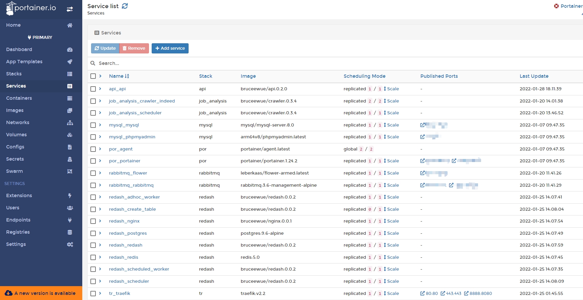The image size is (583, 300).
Task: Click the Portainer logo
Action: click(x=31, y=8)
